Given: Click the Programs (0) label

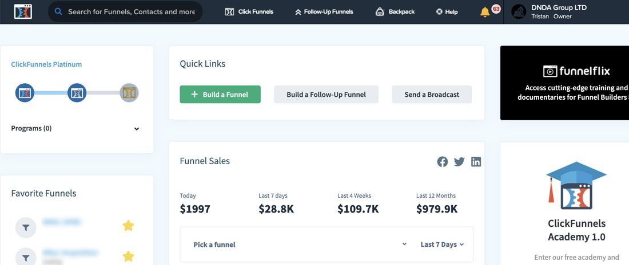Looking at the screenshot, I should pyautogui.click(x=31, y=128).
